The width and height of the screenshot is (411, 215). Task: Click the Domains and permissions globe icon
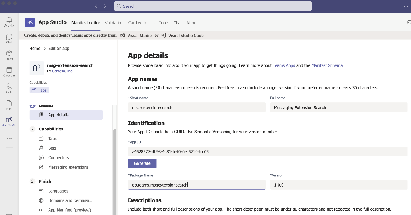click(41, 200)
